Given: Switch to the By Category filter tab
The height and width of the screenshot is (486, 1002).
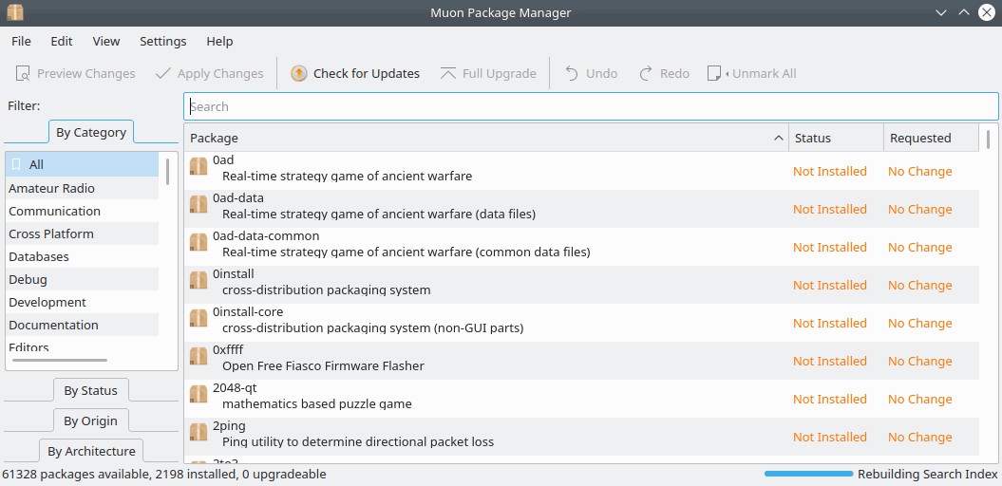Looking at the screenshot, I should point(91,132).
